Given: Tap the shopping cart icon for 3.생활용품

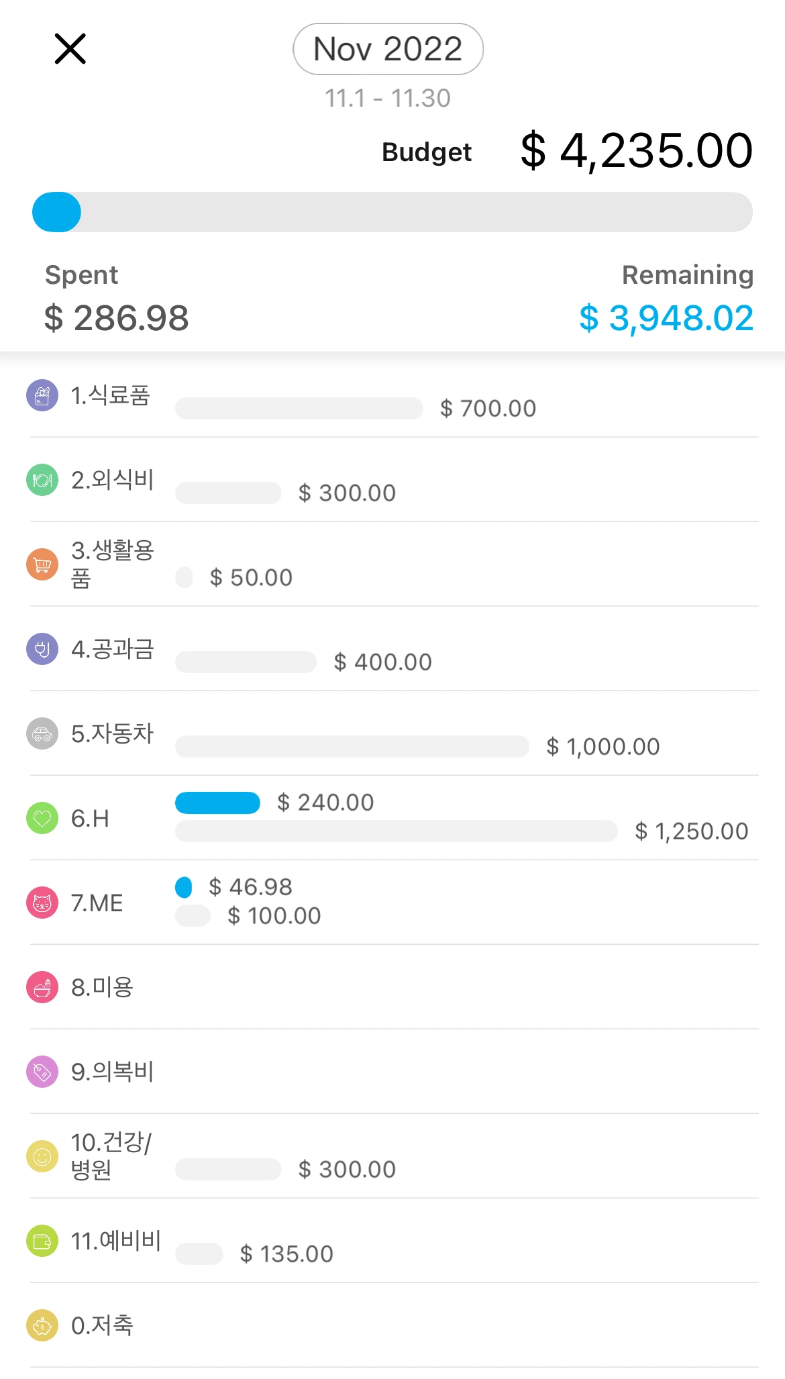Looking at the screenshot, I should click(x=42, y=564).
